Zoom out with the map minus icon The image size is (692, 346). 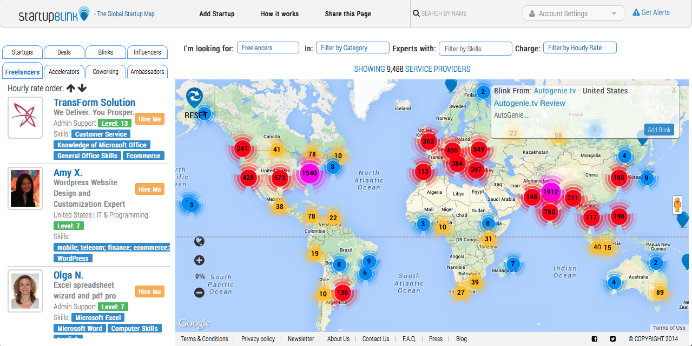click(x=199, y=293)
